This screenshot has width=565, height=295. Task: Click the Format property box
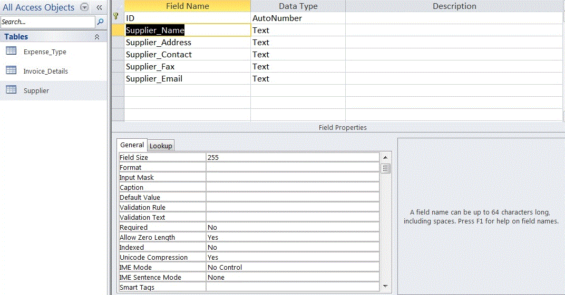pos(293,167)
